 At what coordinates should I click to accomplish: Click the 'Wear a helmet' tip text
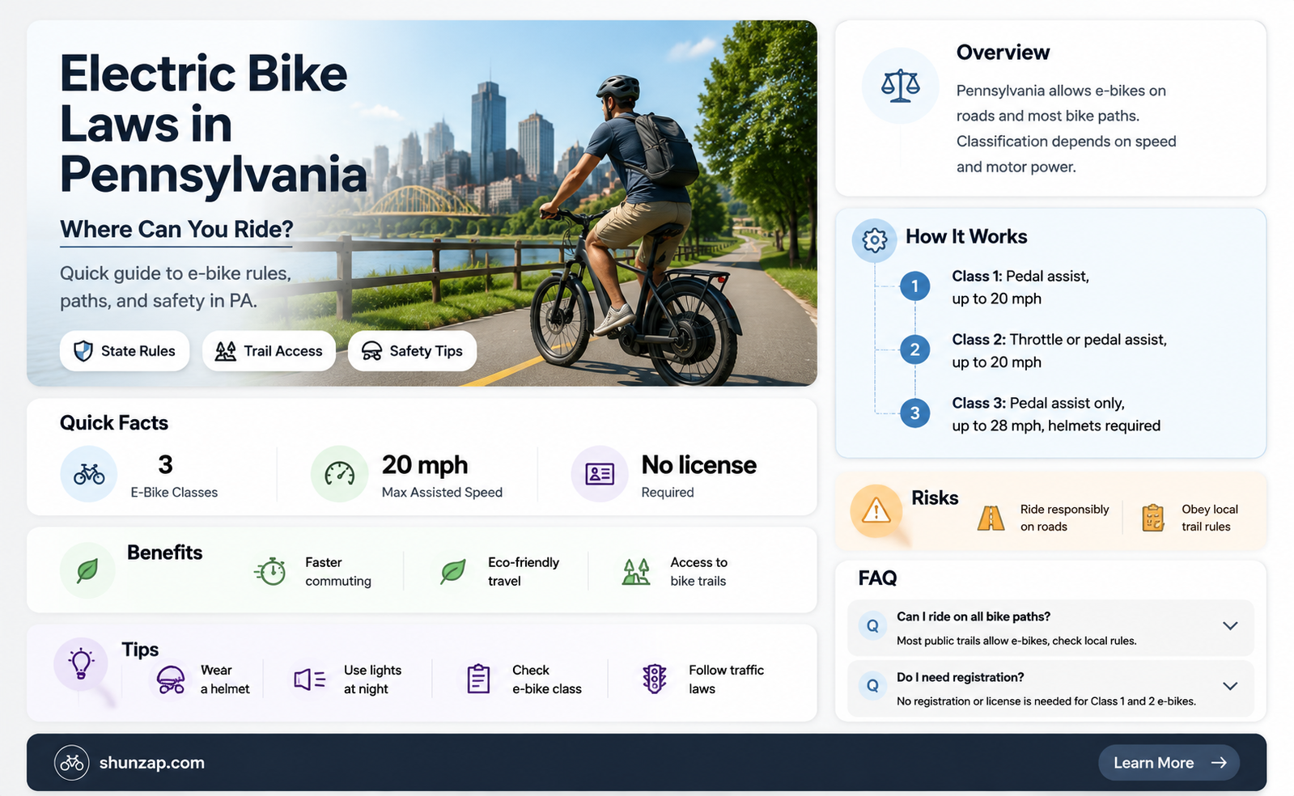pyautogui.click(x=225, y=680)
